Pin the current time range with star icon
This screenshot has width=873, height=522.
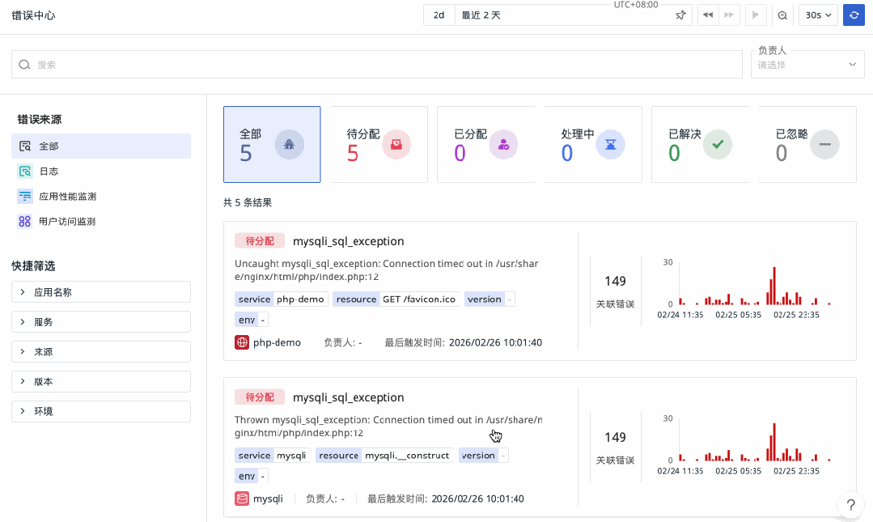click(680, 15)
